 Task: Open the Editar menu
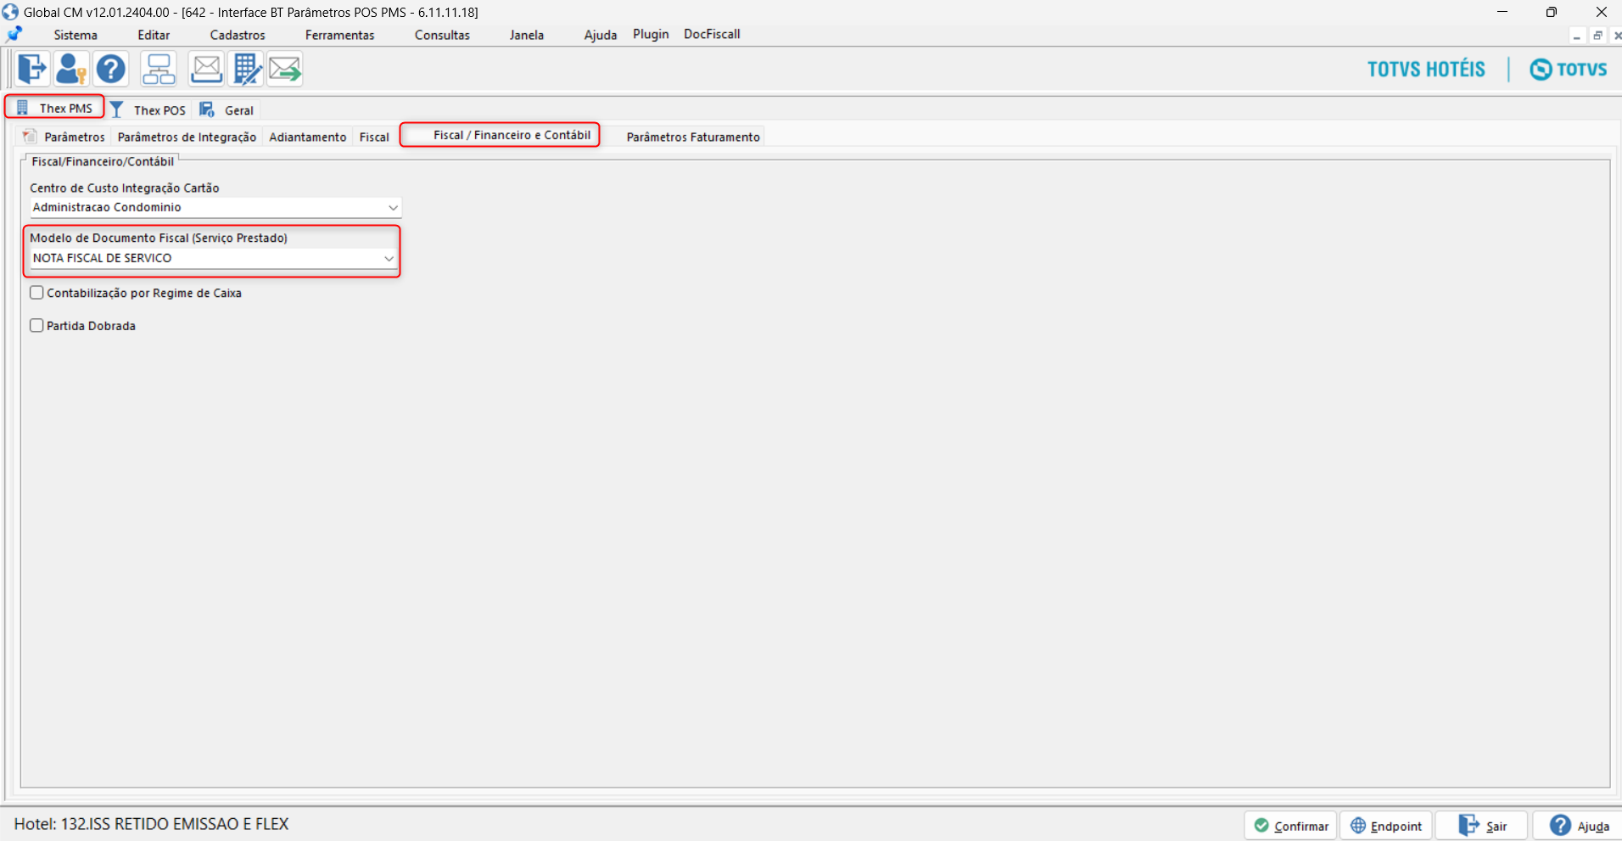[154, 35]
